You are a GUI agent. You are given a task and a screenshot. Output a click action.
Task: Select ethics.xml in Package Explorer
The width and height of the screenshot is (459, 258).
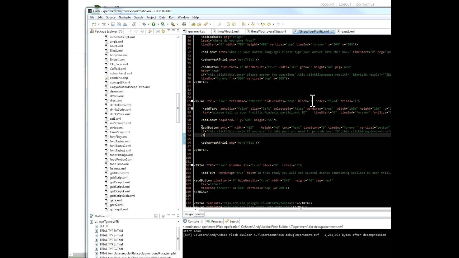click(x=117, y=128)
